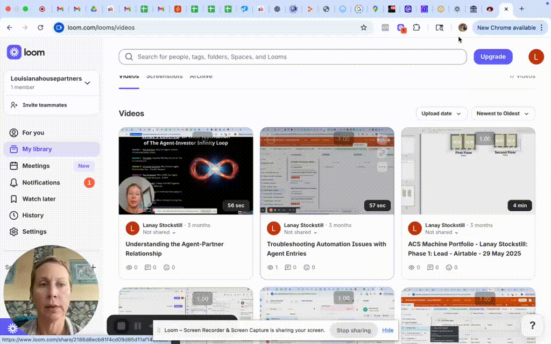551x344 pixels.
Task: Click the notifications badge showing 1
Action: tap(89, 183)
